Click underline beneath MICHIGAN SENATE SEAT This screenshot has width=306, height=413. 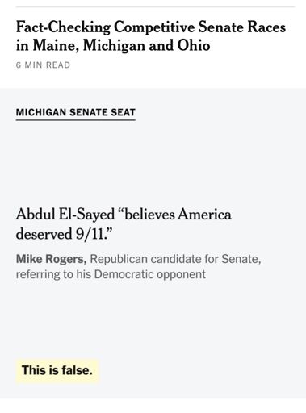coord(76,119)
